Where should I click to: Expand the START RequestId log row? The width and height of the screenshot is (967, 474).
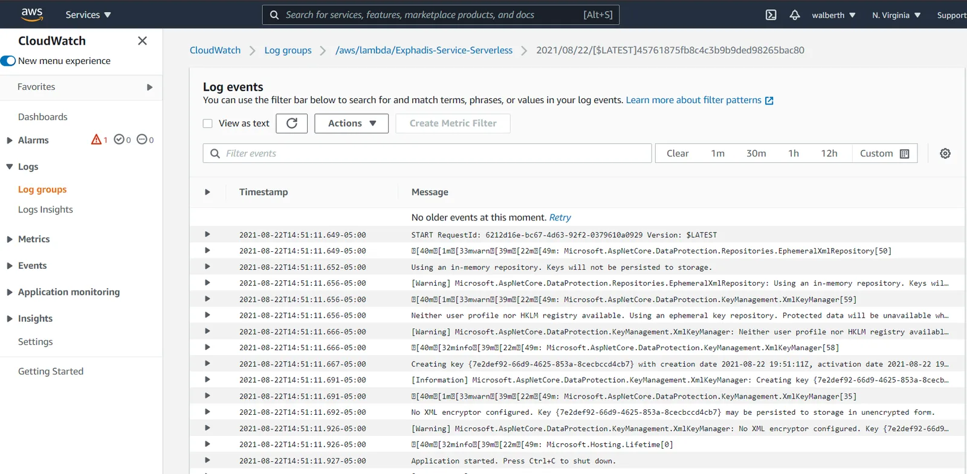[x=207, y=234]
